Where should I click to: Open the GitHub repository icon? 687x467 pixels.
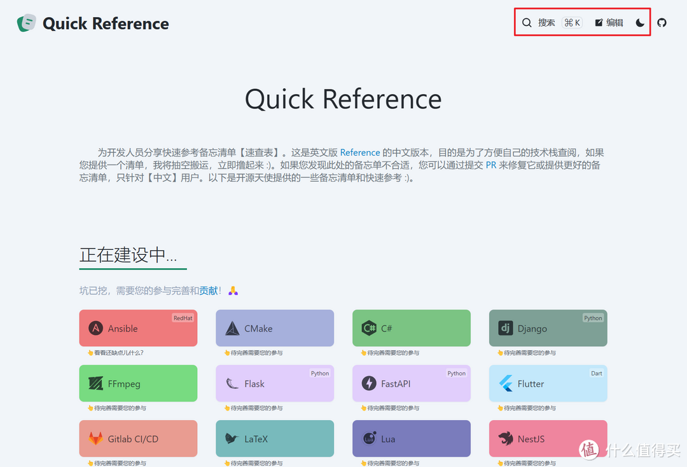pos(662,23)
